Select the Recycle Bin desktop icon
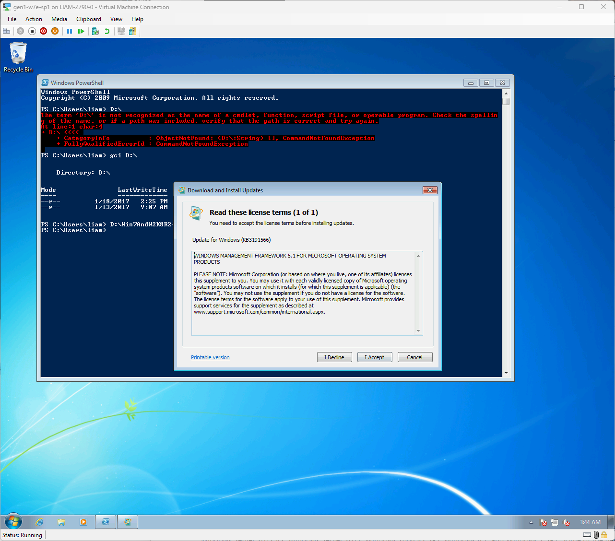Image resolution: width=615 pixels, height=541 pixels. pos(18,58)
